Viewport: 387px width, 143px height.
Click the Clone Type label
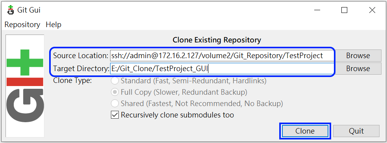[x=72, y=81]
